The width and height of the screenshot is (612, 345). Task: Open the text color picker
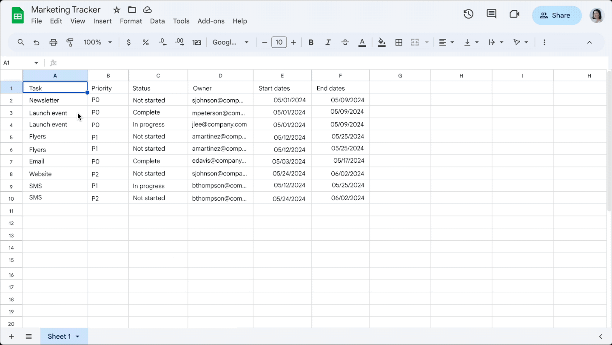point(362,42)
